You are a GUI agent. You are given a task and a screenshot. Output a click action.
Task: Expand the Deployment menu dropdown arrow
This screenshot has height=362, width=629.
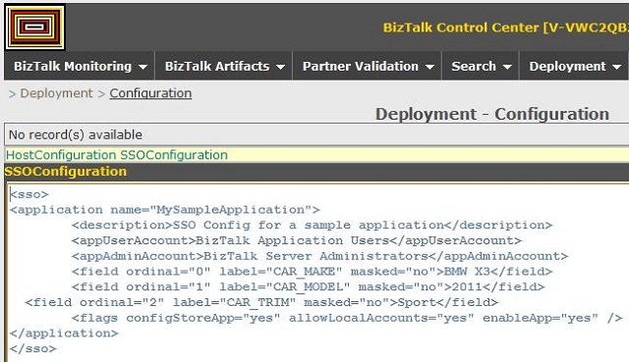coord(617,68)
